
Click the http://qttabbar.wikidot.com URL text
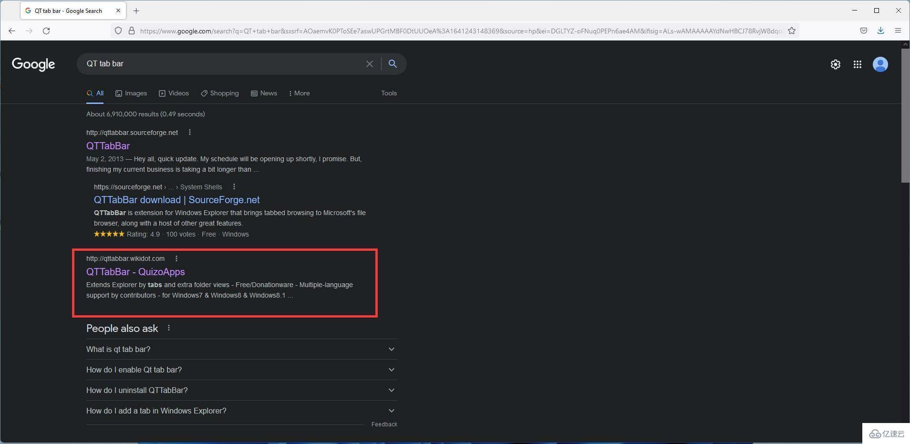point(125,258)
